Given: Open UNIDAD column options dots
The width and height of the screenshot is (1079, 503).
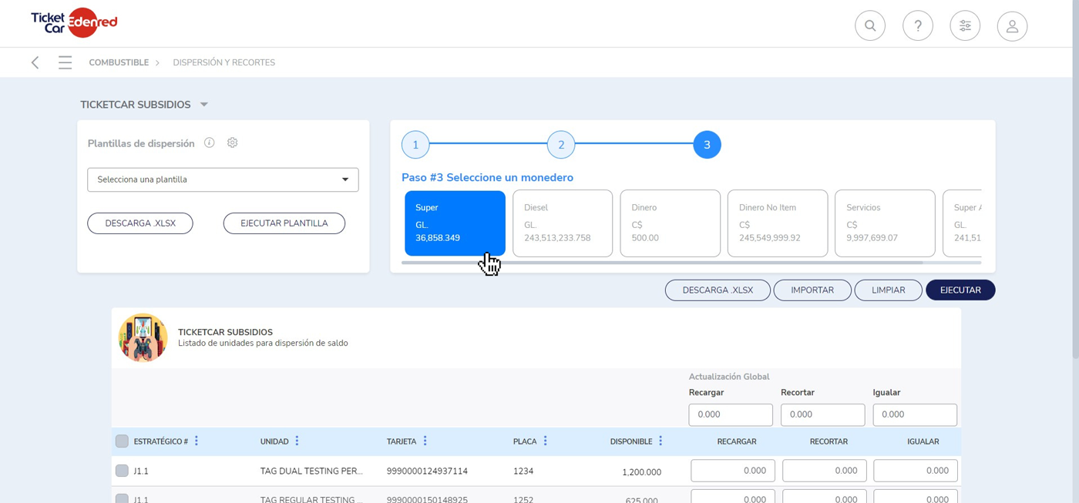Looking at the screenshot, I should [x=297, y=441].
